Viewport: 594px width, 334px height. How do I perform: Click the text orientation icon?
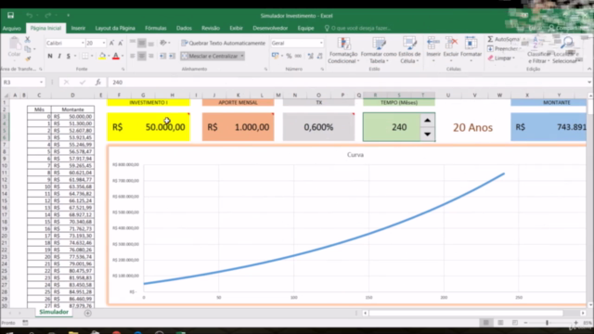click(163, 43)
